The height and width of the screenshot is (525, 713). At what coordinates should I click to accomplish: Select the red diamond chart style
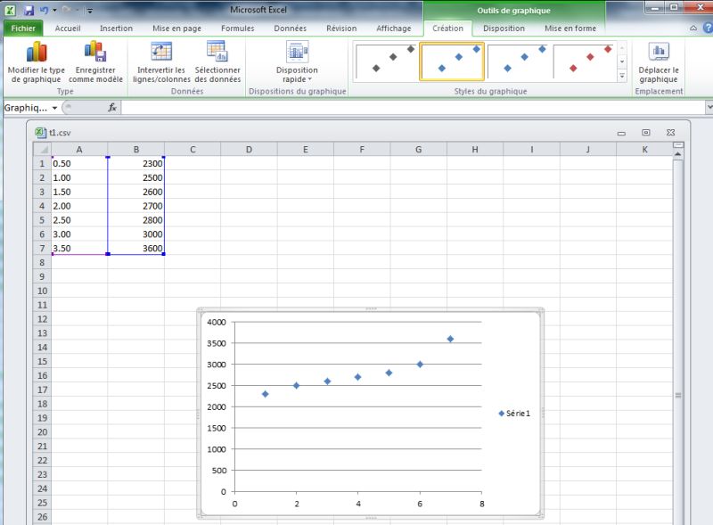pyautogui.click(x=584, y=61)
